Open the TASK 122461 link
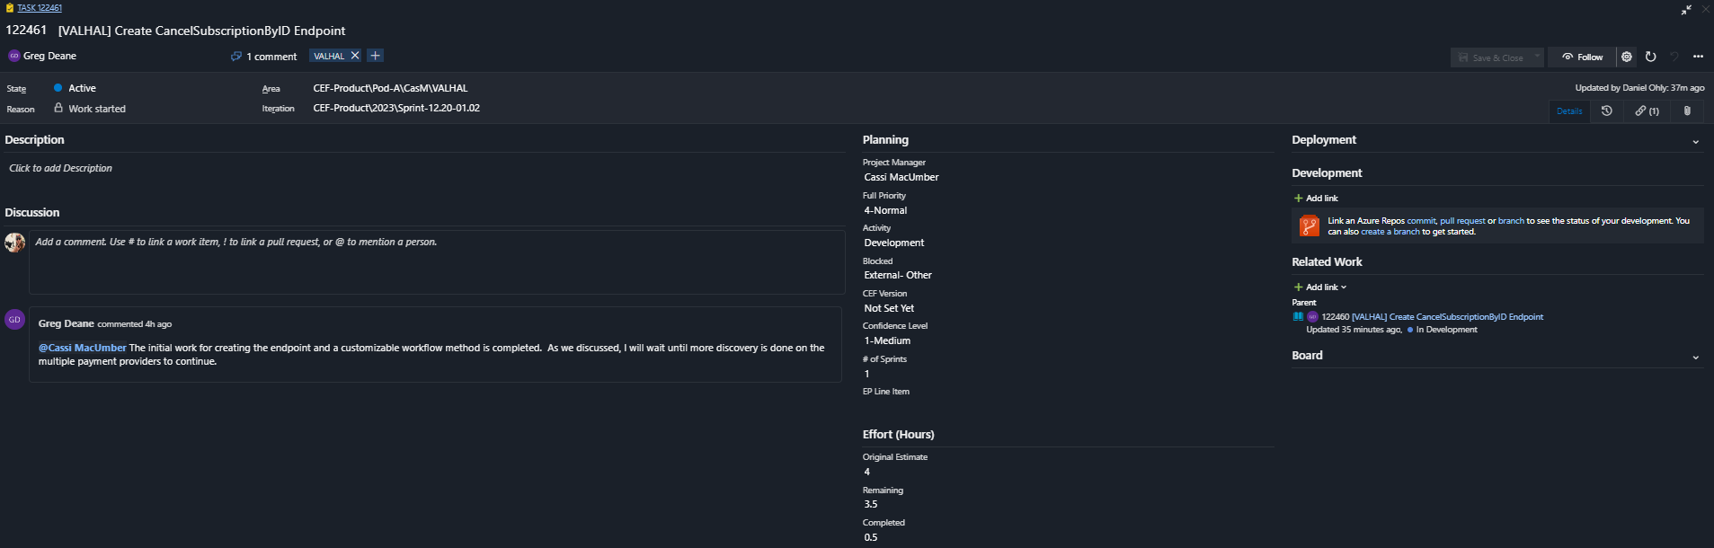Image resolution: width=1714 pixels, height=548 pixels. (x=40, y=8)
